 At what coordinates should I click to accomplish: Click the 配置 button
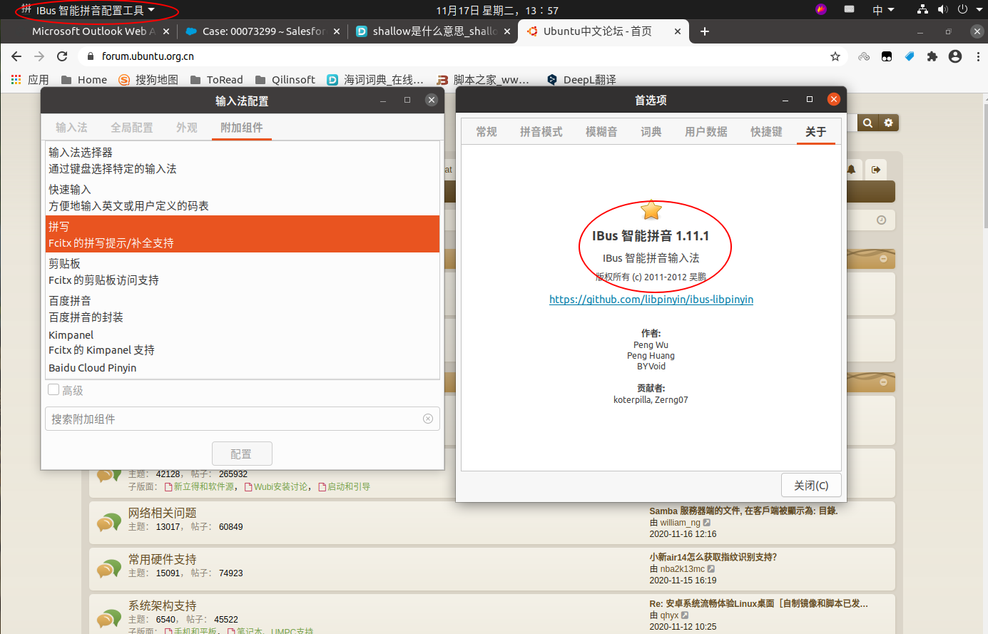[x=242, y=454]
